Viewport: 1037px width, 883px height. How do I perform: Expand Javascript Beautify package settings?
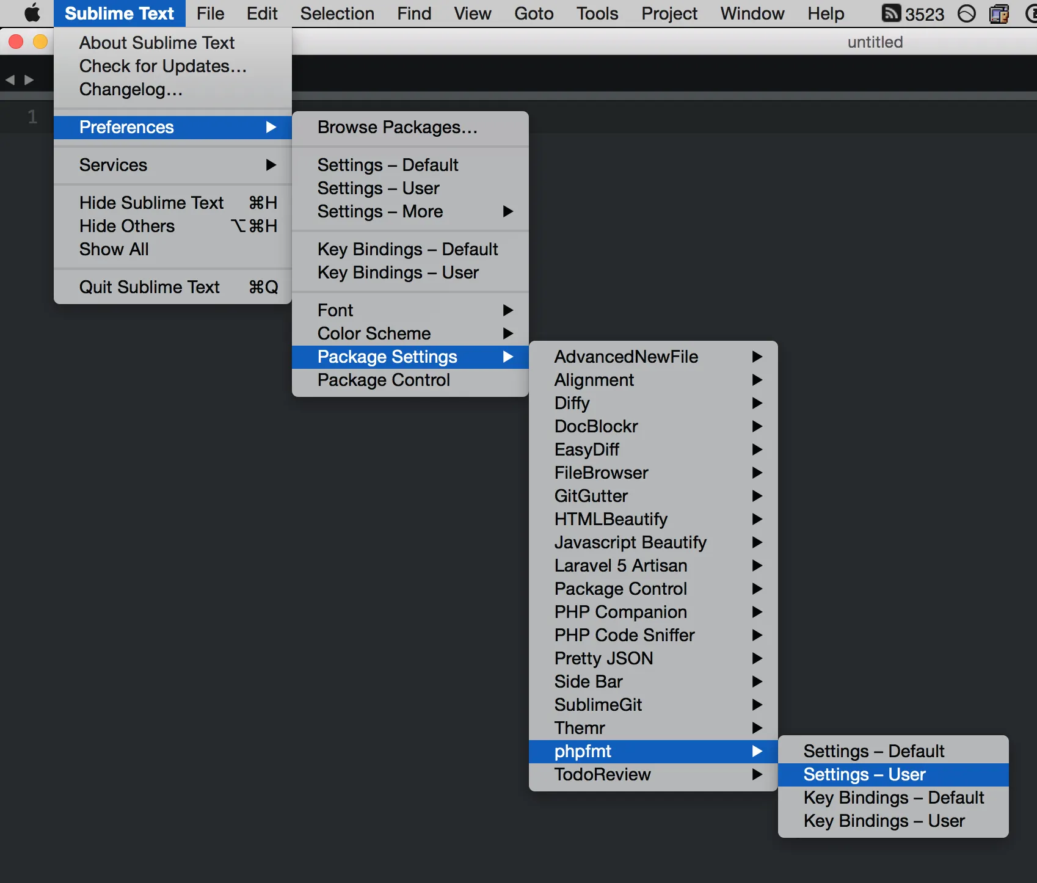click(653, 542)
